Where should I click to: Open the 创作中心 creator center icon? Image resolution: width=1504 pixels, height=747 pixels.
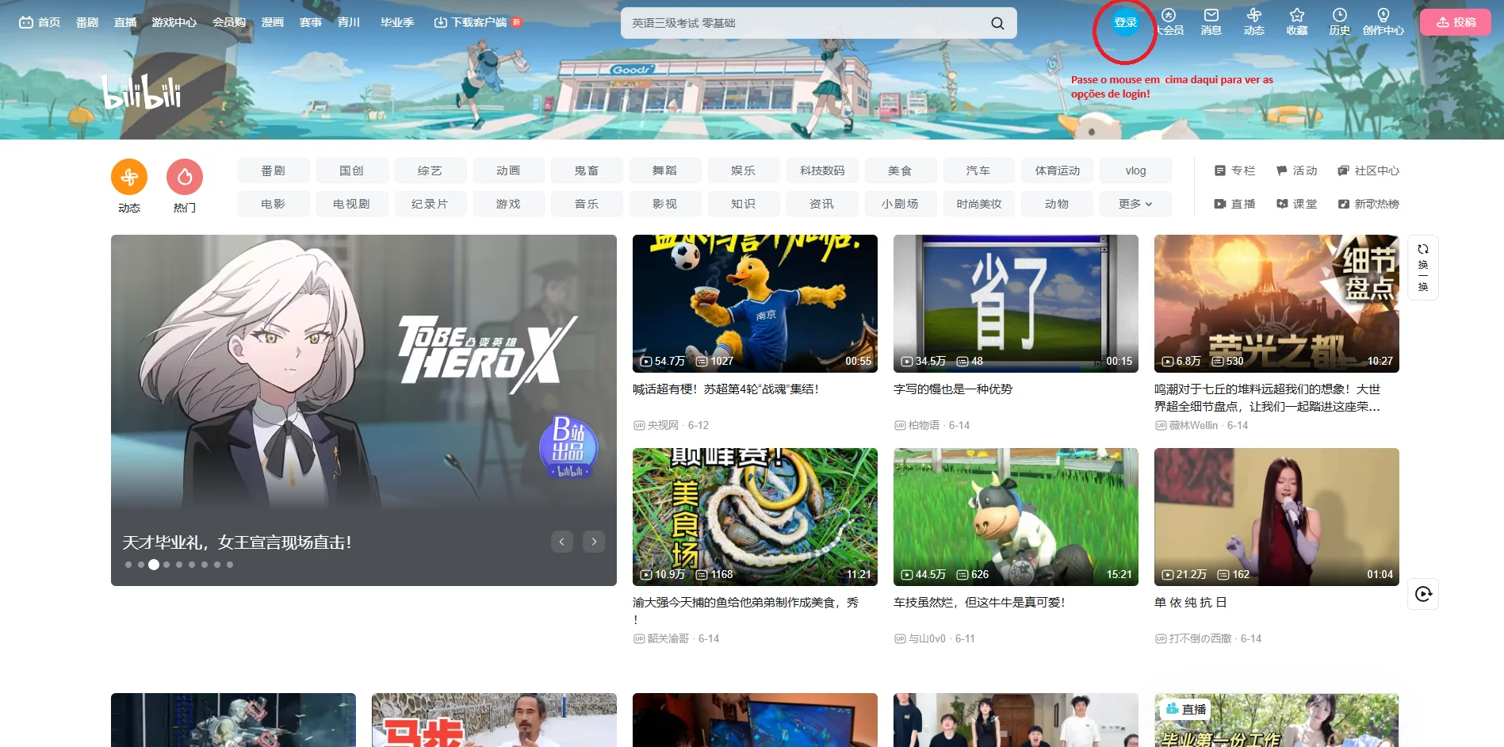[x=1383, y=22]
